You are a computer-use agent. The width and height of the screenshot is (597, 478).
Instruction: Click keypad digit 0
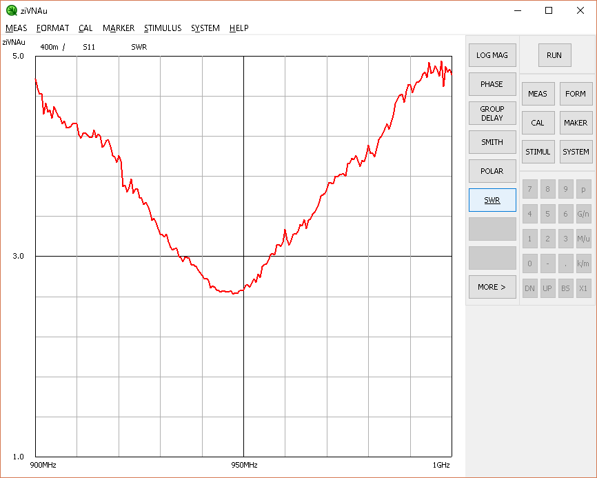coord(529,263)
